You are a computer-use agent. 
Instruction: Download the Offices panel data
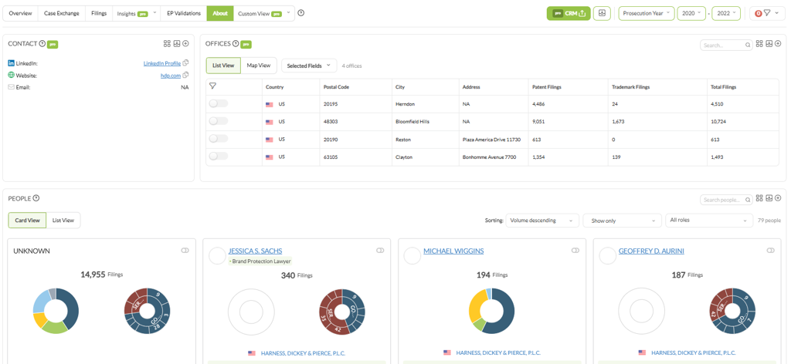(x=769, y=44)
